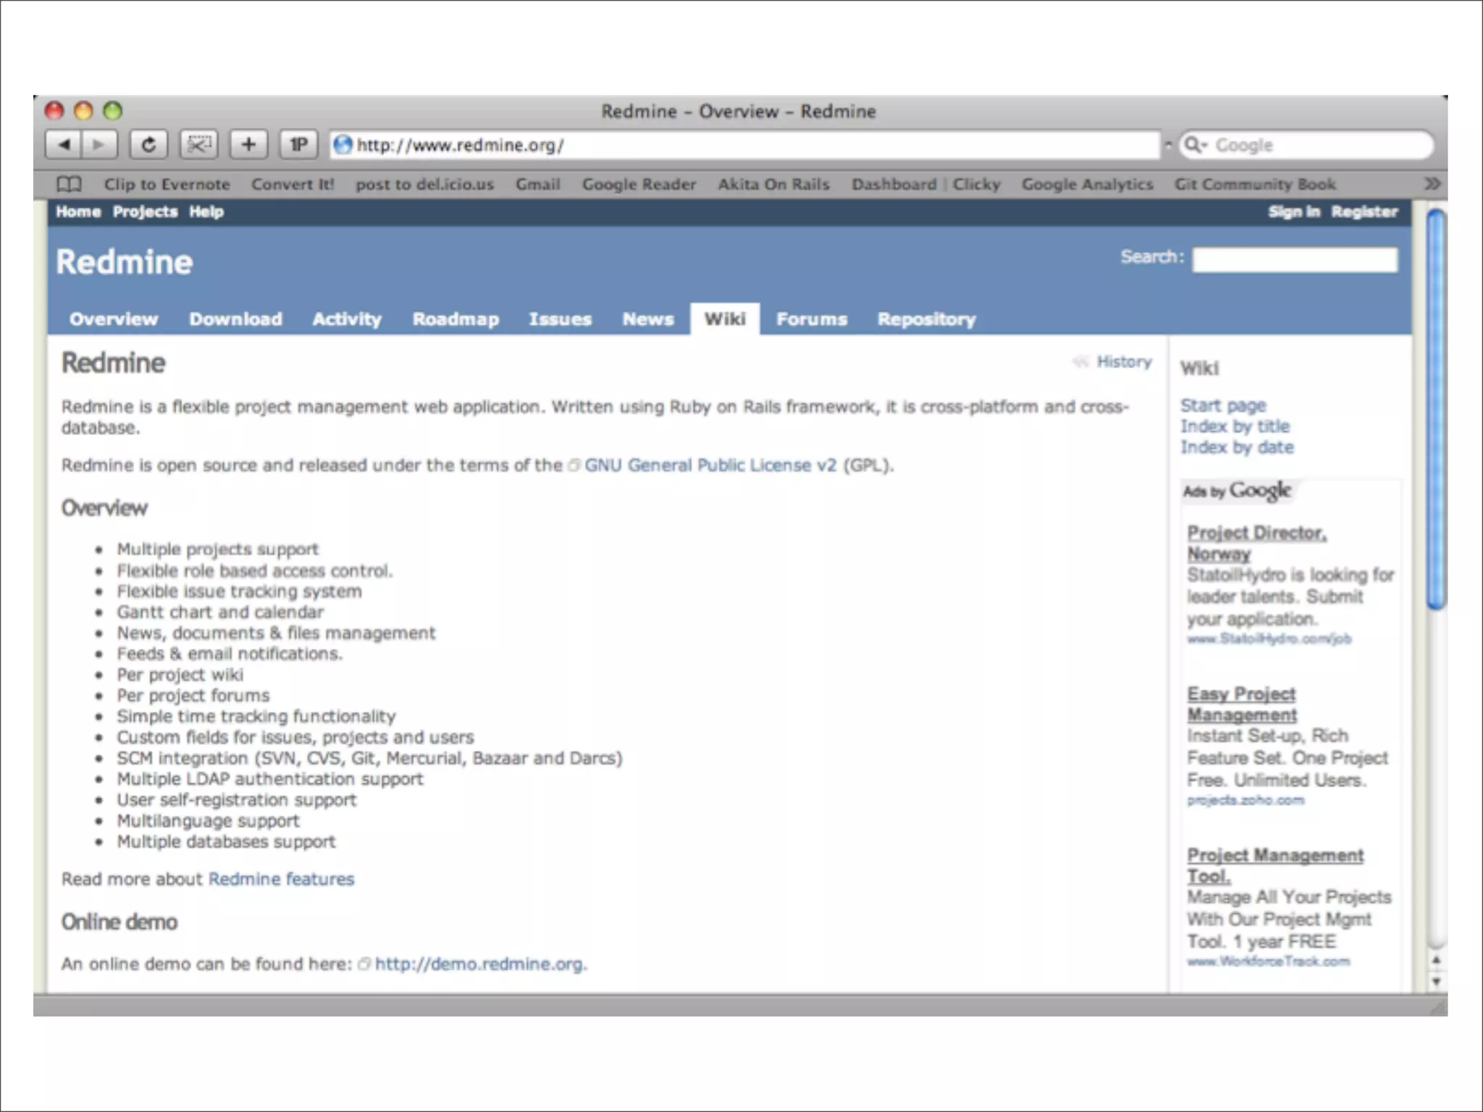Image resolution: width=1483 pixels, height=1112 pixels.
Task: Click the browser back arrow button
Action: coord(64,145)
